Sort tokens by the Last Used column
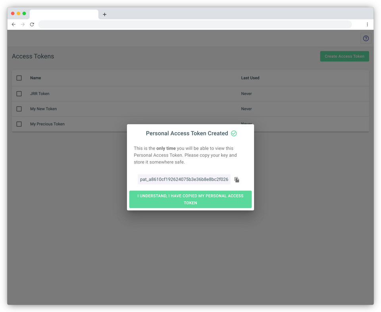Screen dimensions: 381x312 250,78
